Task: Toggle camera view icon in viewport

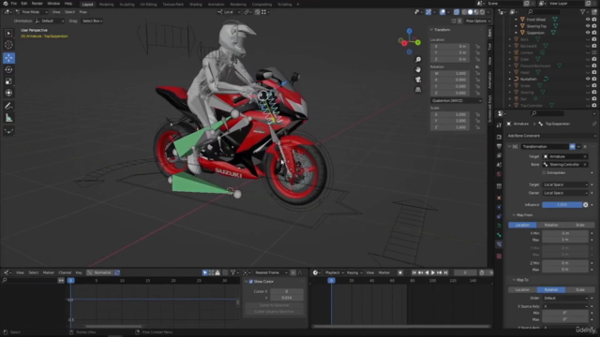Action: pyautogui.click(x=418, y=80)
